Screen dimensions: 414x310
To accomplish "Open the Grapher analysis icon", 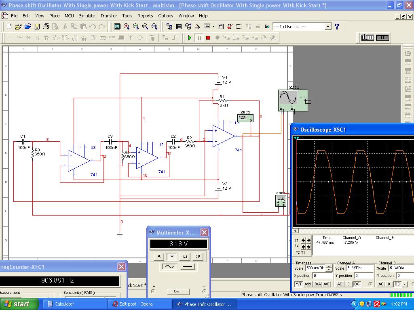I will pos(207,26).
